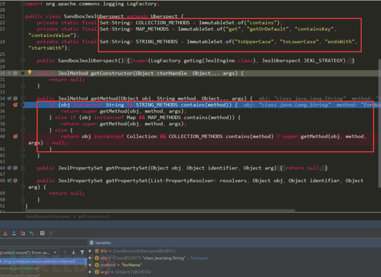
Task: Click the Run to Cursor icon
Action: tap(31, 233)
